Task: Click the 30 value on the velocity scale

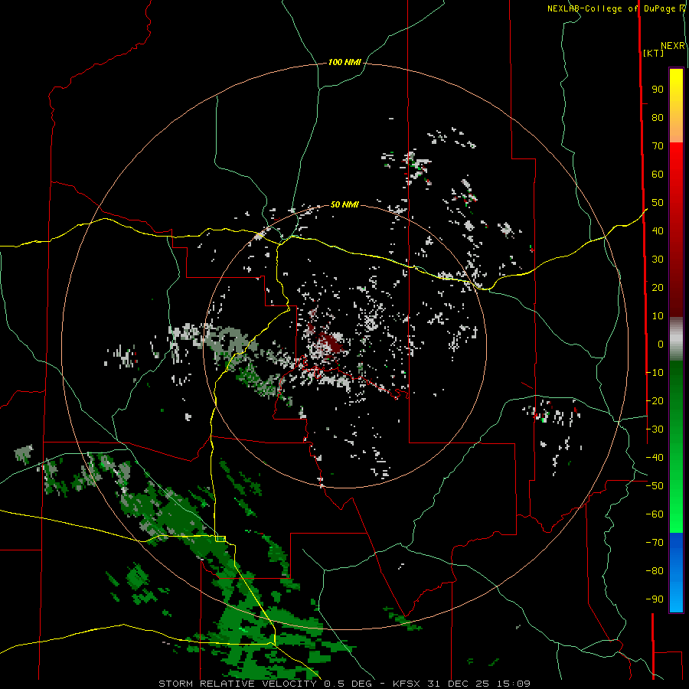Action: pos(658,260)
